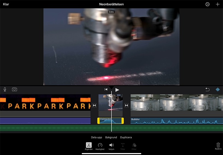This screenshot has width=223, height=155.
Task: Select the PARK neon sign video clip
Action: (45, 103)
